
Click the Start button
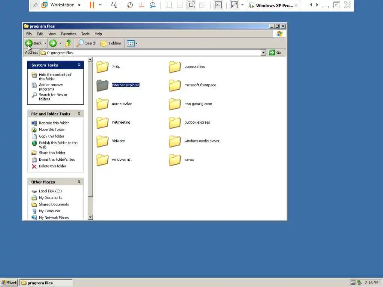pos(9,283)
